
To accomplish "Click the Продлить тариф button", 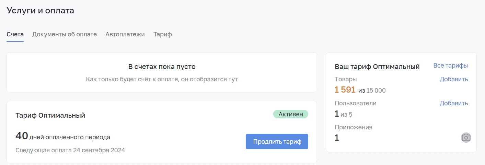I will 277,142.
